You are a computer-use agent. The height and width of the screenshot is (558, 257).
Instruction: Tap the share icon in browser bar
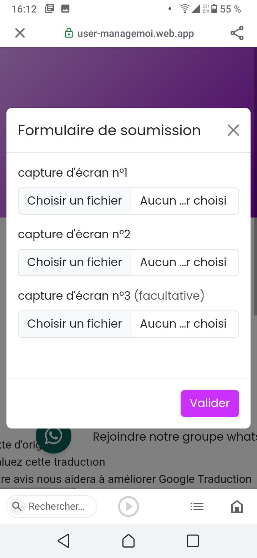tap(237, 33)
